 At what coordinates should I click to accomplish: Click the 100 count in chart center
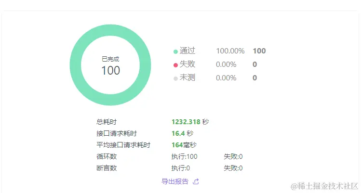tap(110, 70)
